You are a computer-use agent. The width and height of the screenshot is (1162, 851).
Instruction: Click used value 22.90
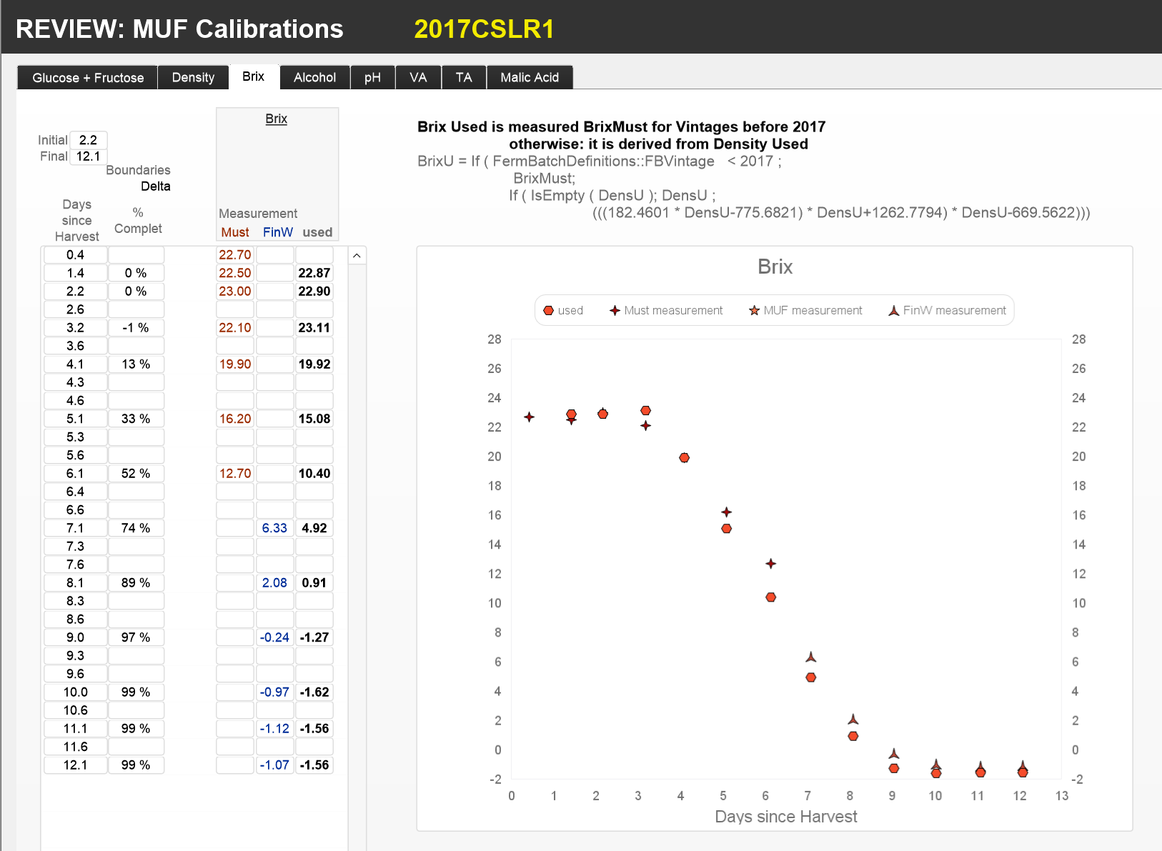click(x=314, y=292)
